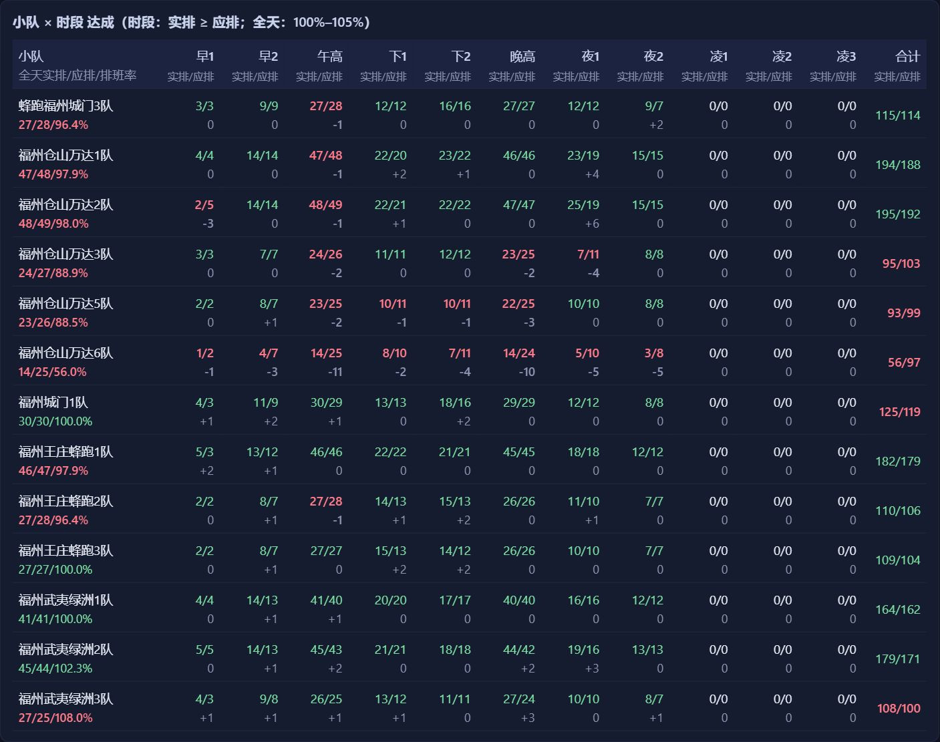Image resolution: width=940 pixels, height=742 pixels.
Task: Click the 凌3 column header
Action: coord(846,57)
